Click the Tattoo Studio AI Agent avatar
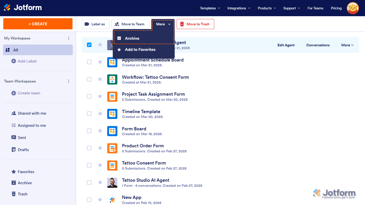Image resolution: width=365 pixels, height=205 pixels. (112, 182)
